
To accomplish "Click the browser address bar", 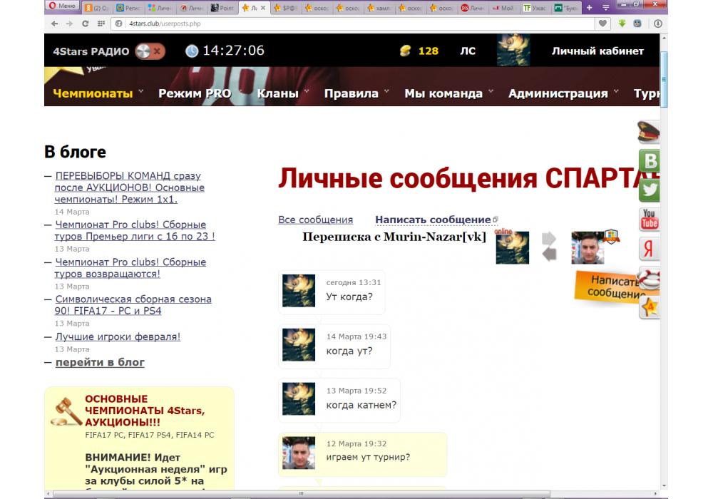I will 356,24.
